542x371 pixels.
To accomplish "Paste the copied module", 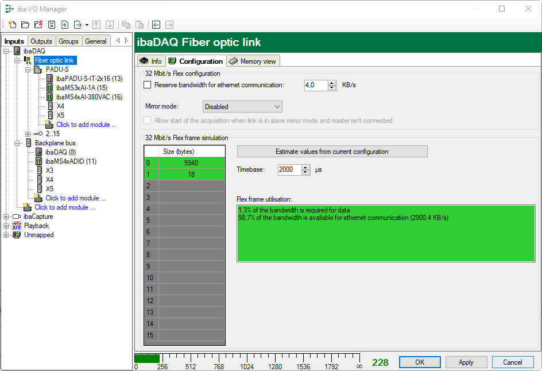I will click(x=140, y=25).
